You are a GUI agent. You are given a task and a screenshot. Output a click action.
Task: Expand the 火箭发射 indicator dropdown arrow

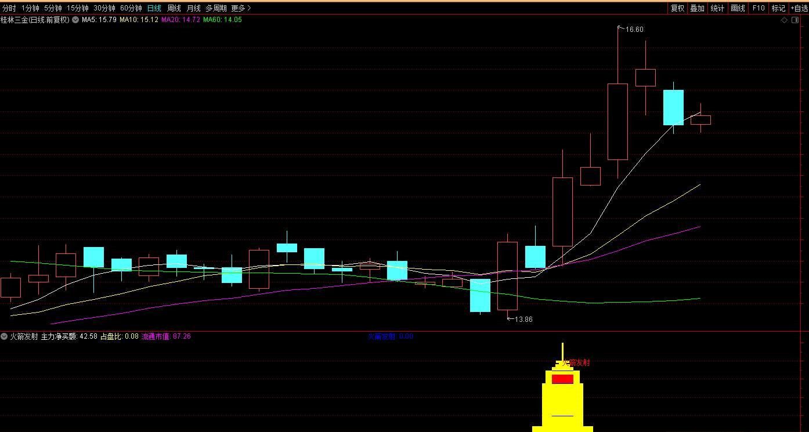[5, 336]
